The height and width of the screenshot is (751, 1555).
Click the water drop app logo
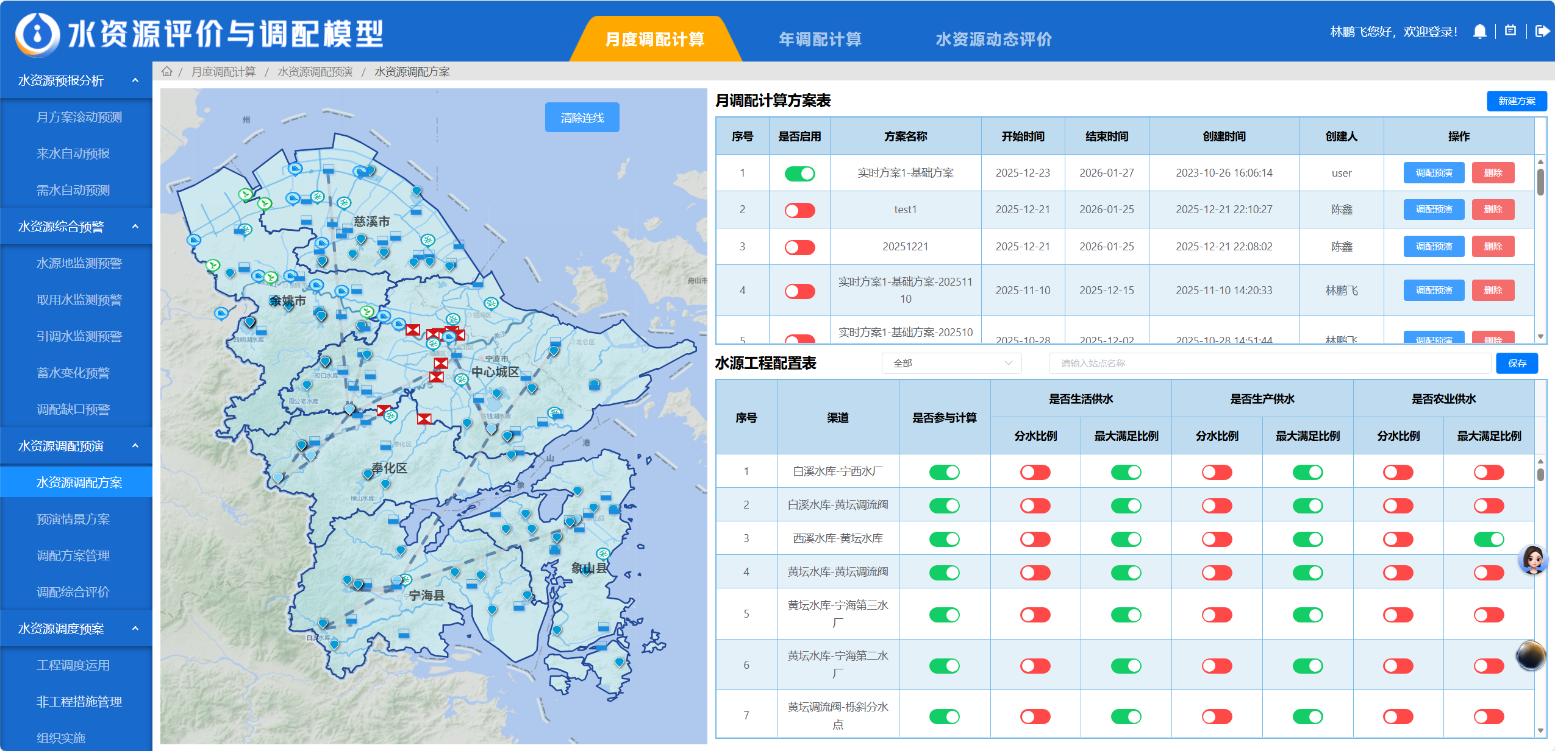point(38,34)
